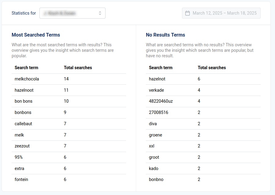Click the callebaut search term
This screenshot has width=275, height=195.
(23, 124)
